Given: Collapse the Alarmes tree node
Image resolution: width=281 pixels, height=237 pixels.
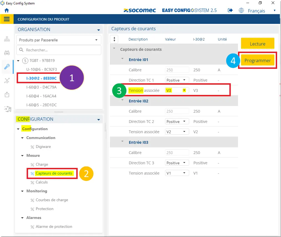Looking at the screenshot, I should coord(22,218).
